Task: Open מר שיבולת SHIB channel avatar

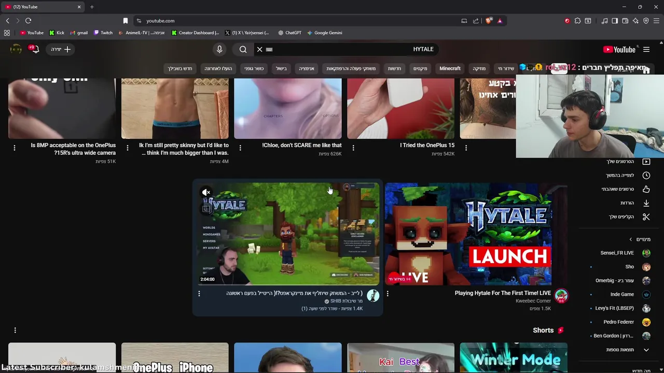Action: click(373, 296)
